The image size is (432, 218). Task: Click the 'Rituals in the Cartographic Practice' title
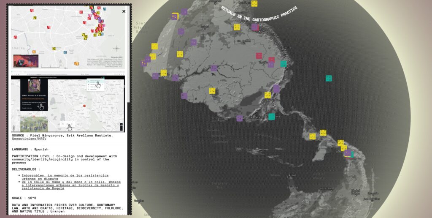tap(259, 14)
